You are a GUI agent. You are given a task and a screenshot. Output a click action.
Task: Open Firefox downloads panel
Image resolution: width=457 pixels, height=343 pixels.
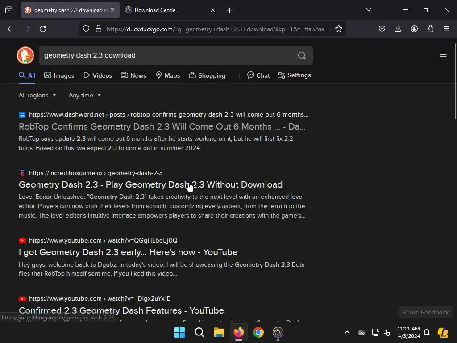tap(398, 29)
